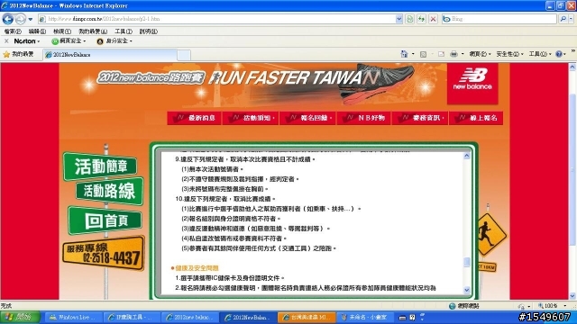Click the Read Mail icon

pos(441,54)
